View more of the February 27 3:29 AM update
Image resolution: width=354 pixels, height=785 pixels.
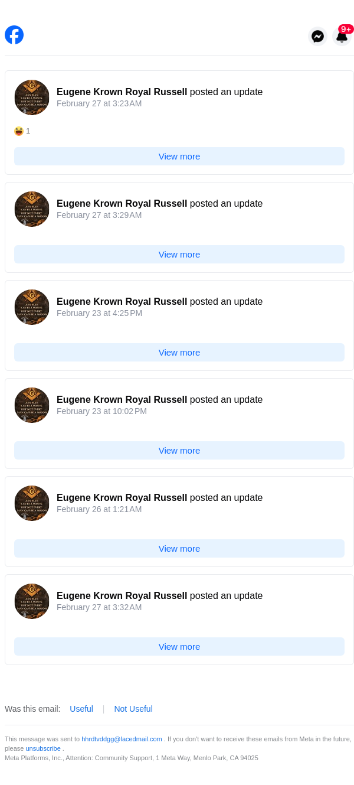(x=179, y=255)
